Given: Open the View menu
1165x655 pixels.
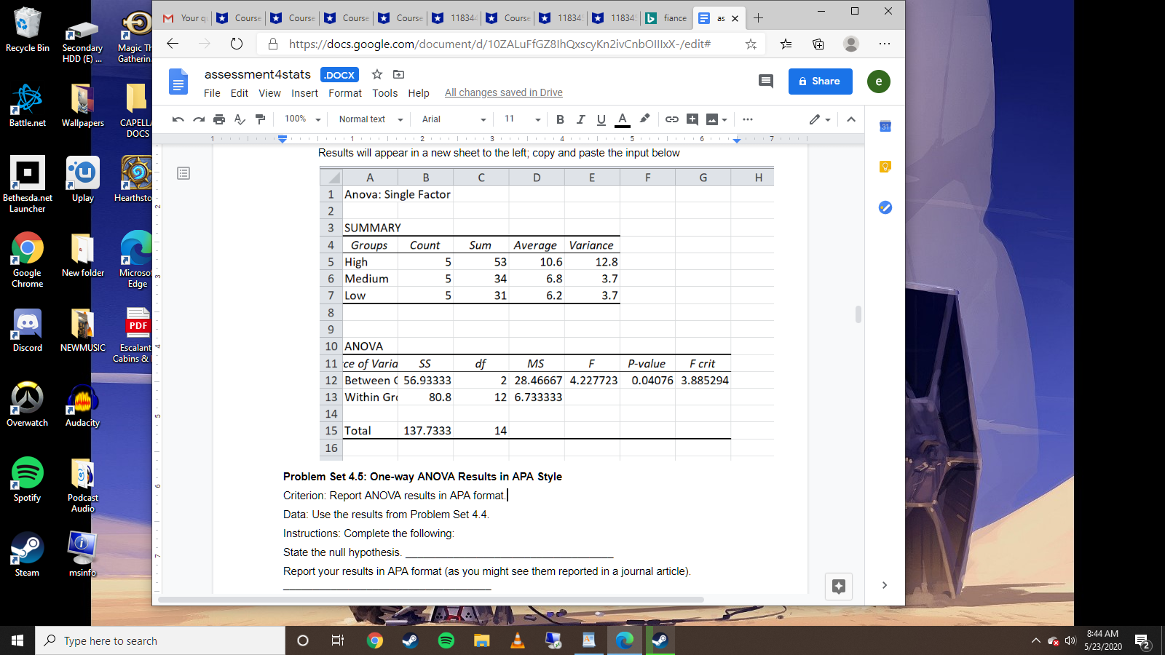Looking at the screenshot, I should (269, 93).
